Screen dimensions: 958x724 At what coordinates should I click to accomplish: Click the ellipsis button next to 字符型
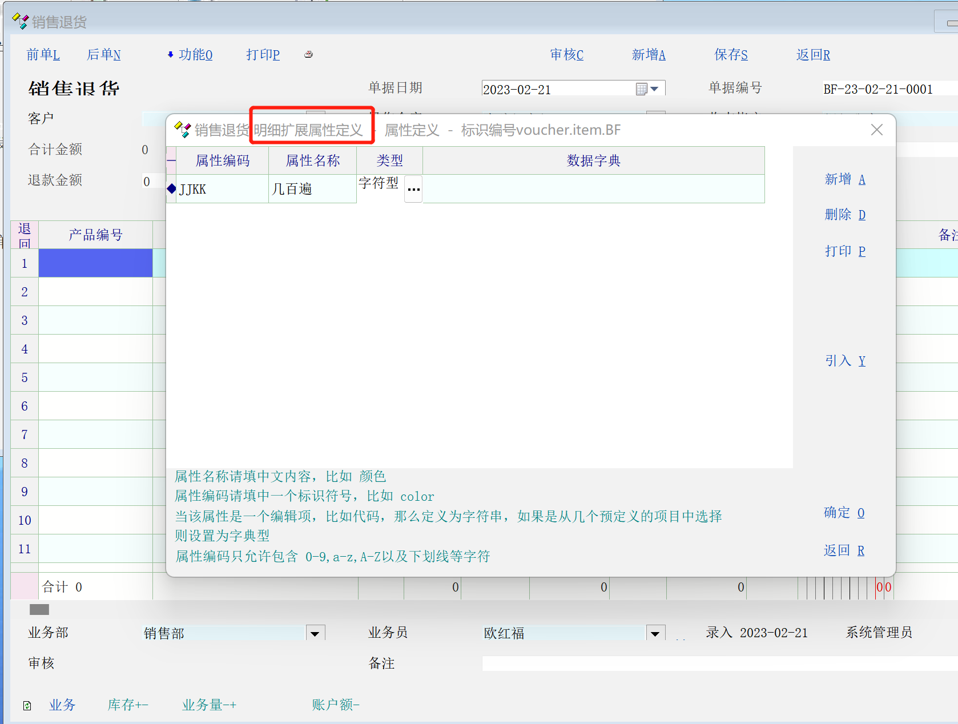(413, 189)
